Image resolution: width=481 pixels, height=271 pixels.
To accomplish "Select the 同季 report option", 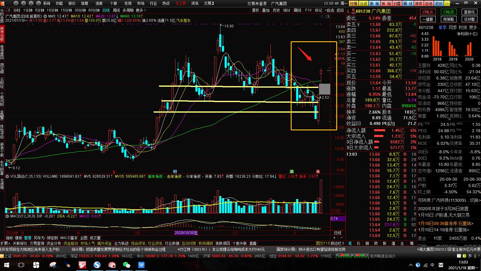I will tap(453, 27).
